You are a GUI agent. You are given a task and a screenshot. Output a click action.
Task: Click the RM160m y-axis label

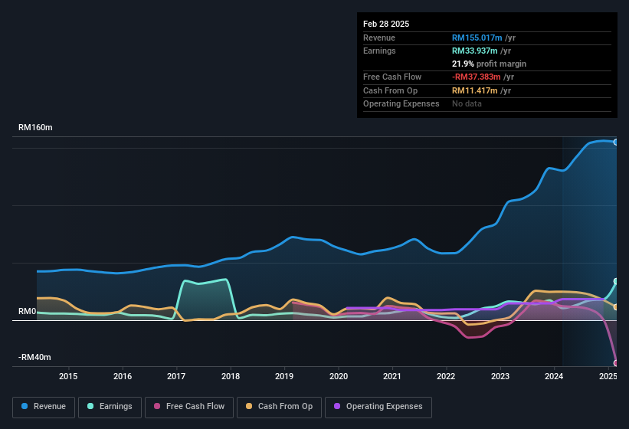[35, 127]
